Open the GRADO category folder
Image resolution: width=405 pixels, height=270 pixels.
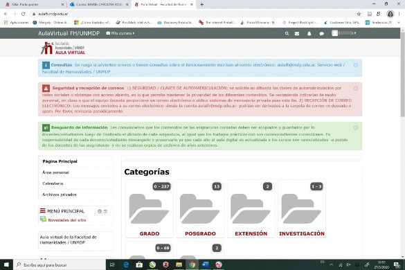click(x=150, y=209)
